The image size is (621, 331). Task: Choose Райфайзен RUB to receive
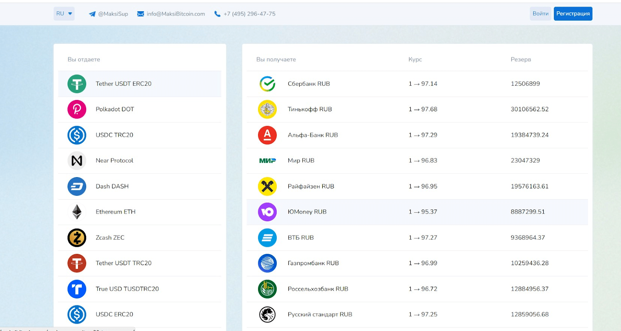(417, 186)
